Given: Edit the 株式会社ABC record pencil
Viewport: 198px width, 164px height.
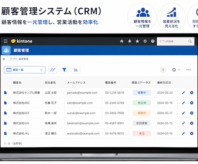Looking at the screenshot, I should pyautogui.click(x=183, y=103).
